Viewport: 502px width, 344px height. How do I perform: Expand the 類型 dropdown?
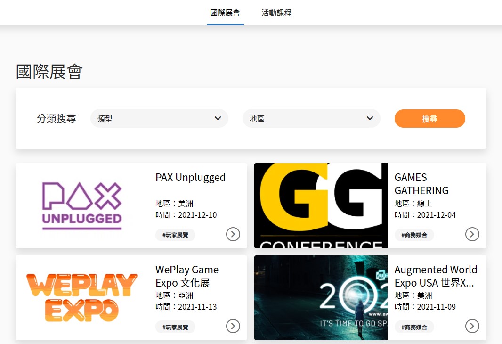(159, 118)
